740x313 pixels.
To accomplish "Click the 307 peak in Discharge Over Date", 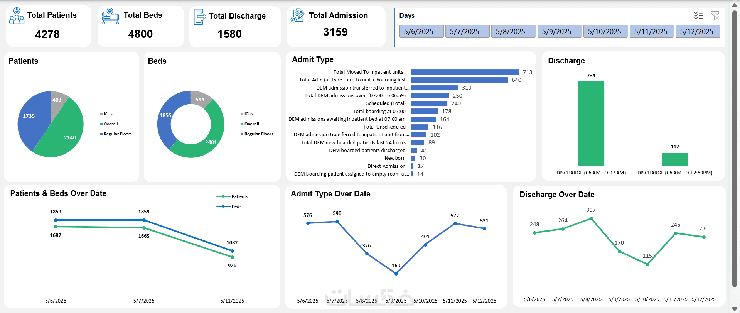I will point(591,218).
